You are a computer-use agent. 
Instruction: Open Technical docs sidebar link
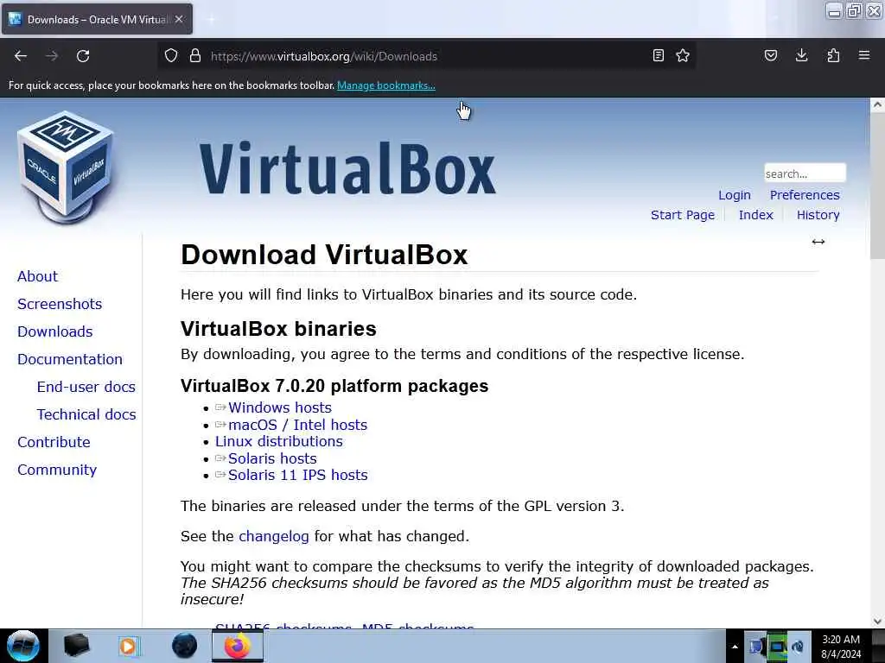coord(86,414)
